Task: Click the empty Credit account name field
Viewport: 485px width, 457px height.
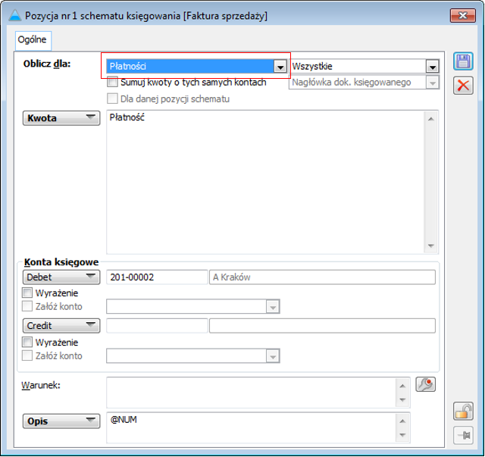Action: pos(322,325)
